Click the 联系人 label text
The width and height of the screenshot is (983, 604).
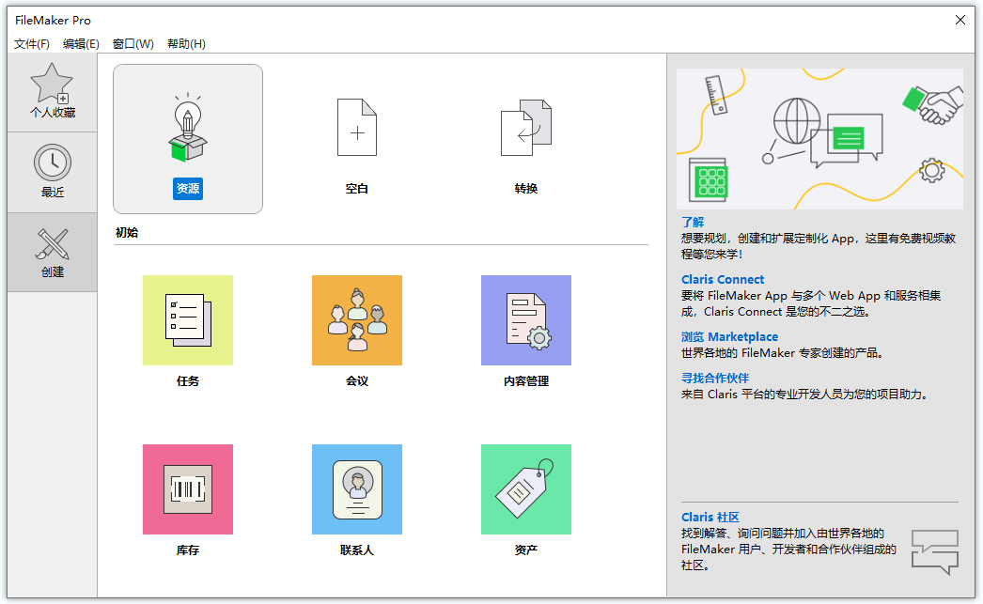(x=357, y=550)
